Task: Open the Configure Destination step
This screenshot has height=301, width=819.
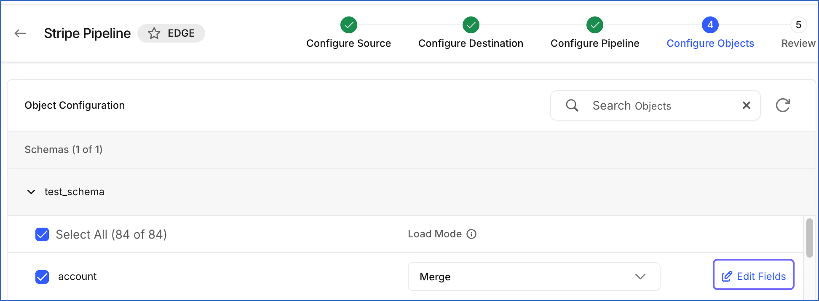Action: tap(471, 43)
